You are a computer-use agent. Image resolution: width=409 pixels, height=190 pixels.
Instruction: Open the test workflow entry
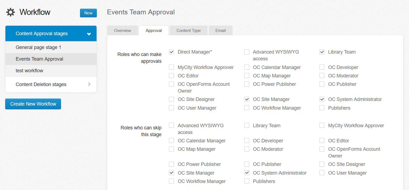coord(30,71)
